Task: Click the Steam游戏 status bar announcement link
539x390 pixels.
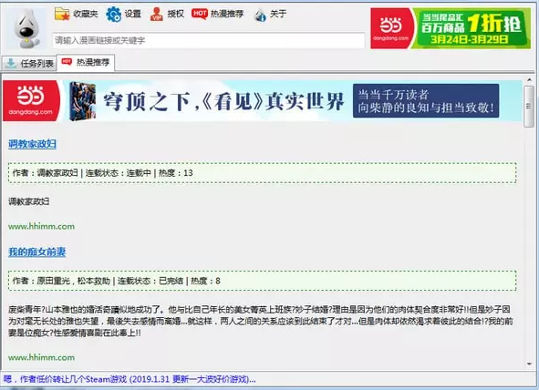Action: 130,379
